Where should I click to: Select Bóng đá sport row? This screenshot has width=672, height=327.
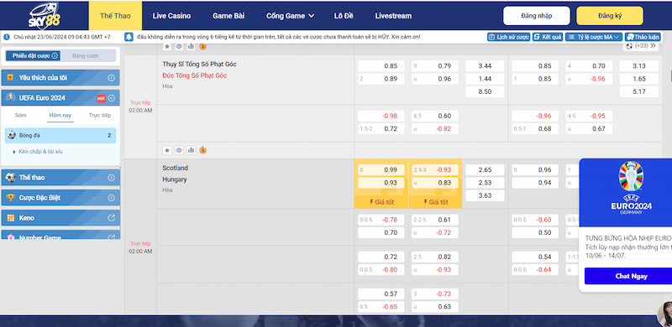click(60, 135)
